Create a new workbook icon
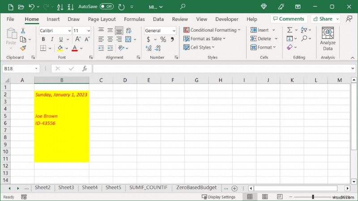This screenshot has width=358, height=201. point(10,7)
